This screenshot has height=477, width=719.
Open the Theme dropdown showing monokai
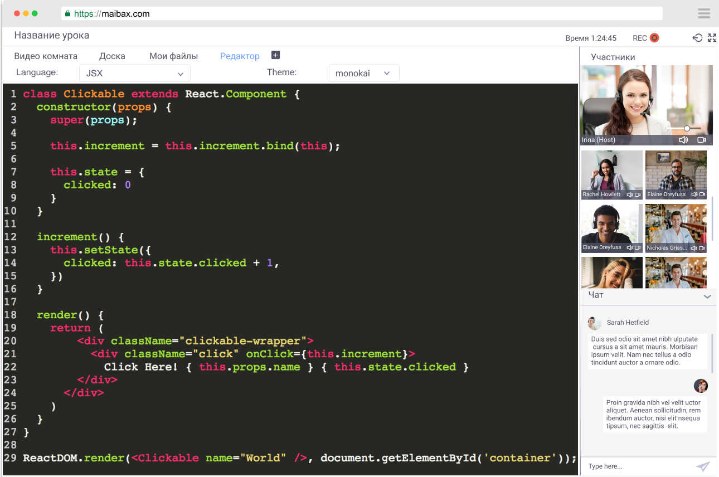[363, 73]
